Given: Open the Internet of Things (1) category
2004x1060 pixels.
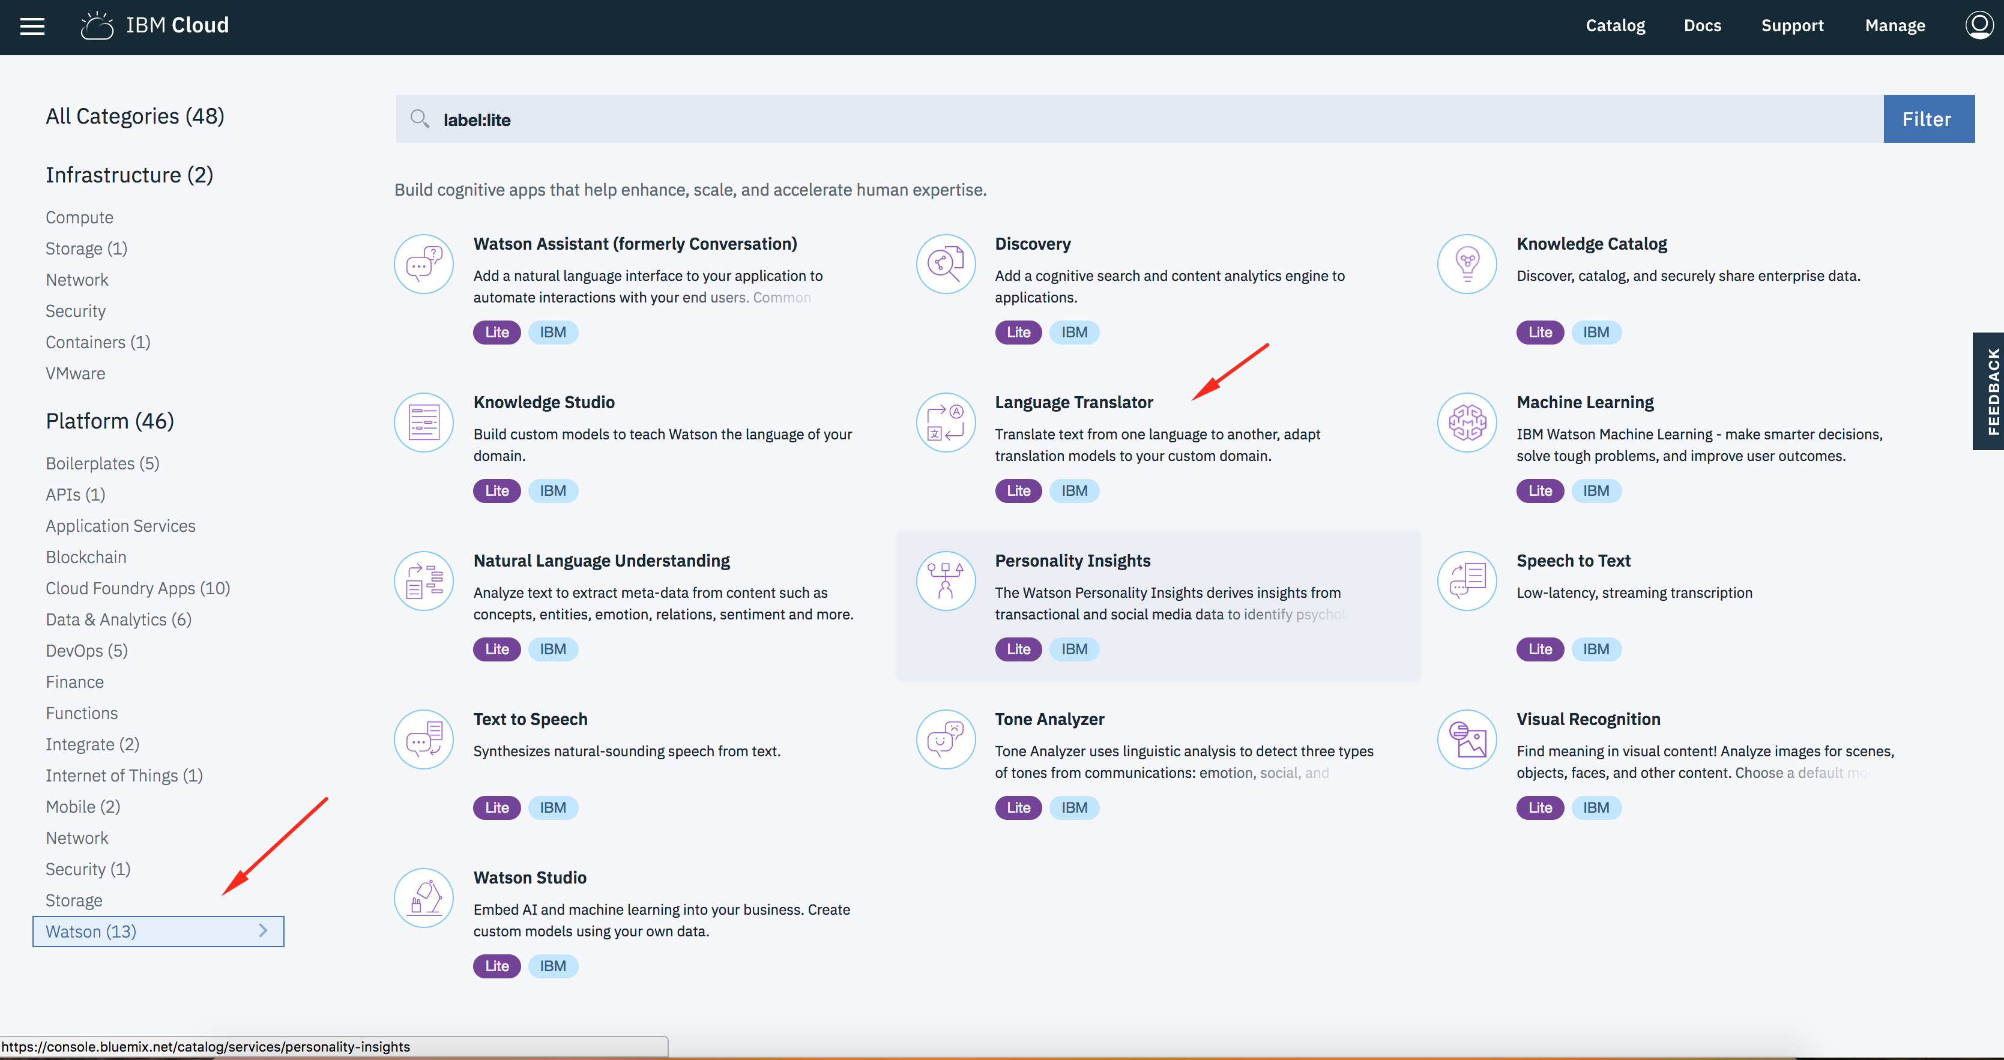Looking at the screenshot, I should tap(124, 775).
